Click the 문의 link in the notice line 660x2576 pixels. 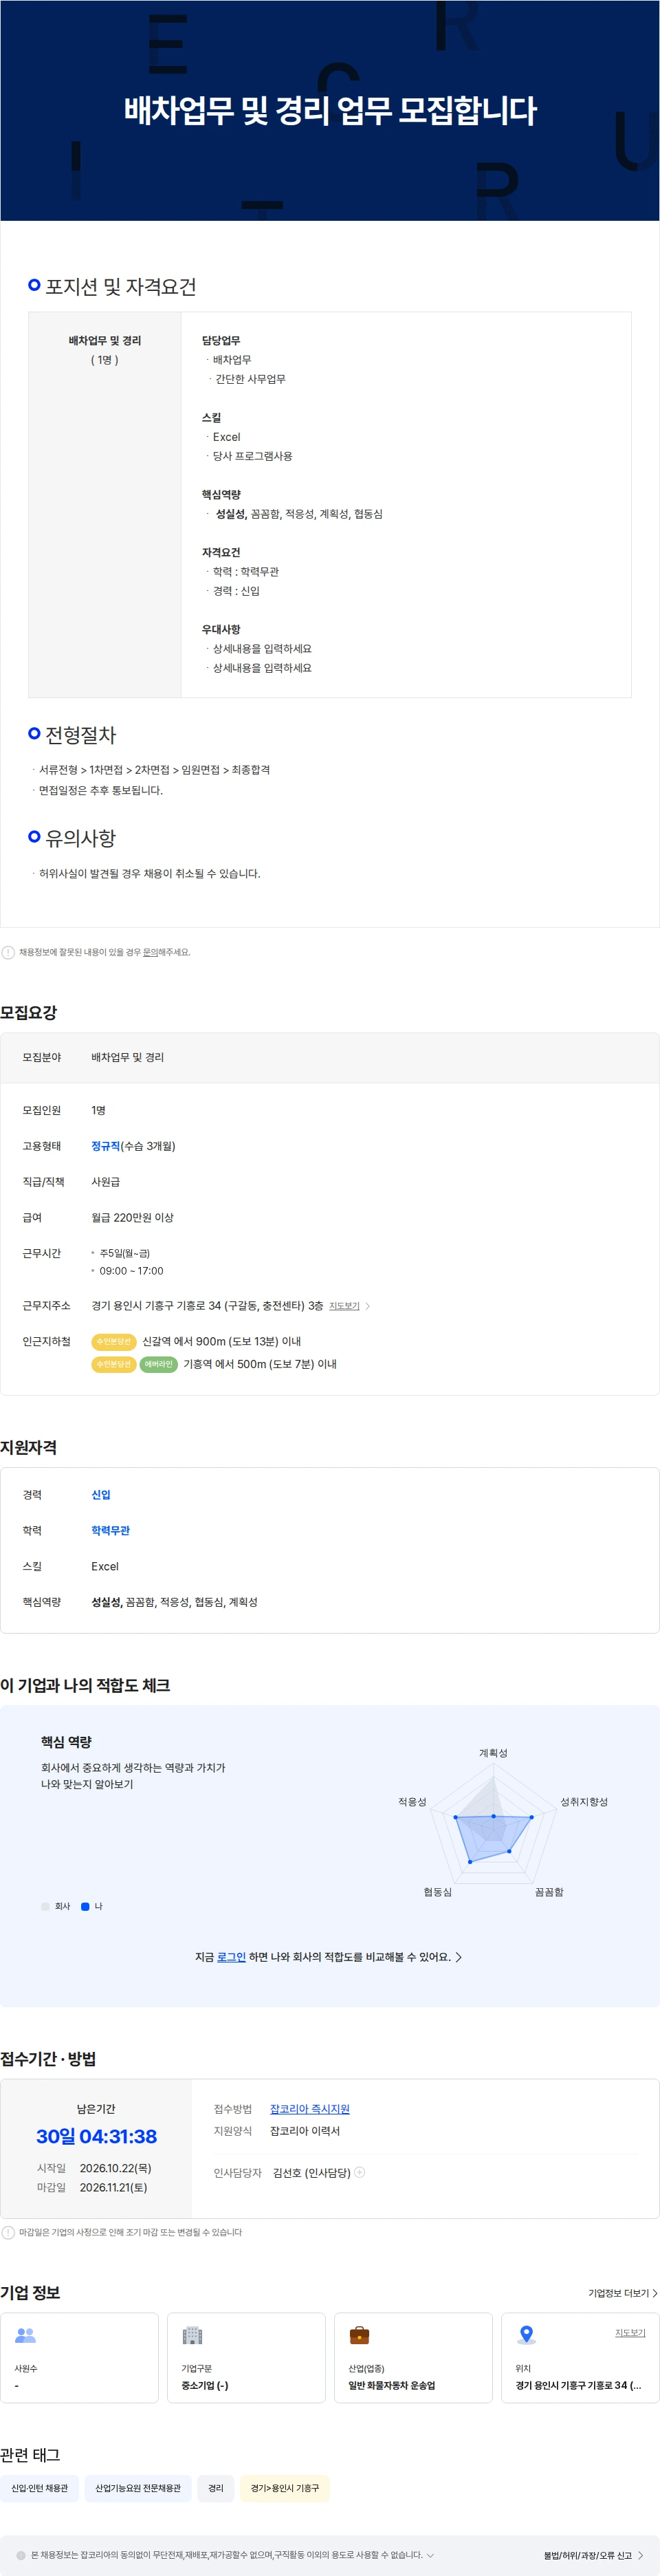tap(150, 952)
